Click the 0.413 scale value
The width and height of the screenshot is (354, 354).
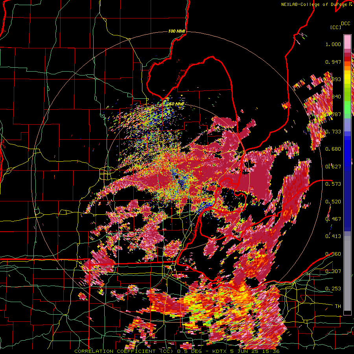click(333, 236)
